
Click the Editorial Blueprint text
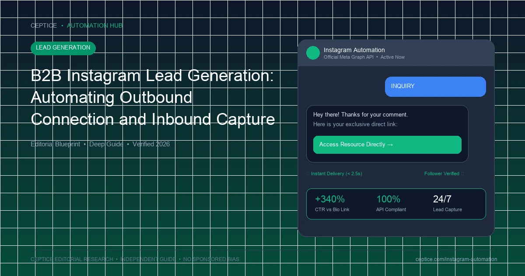tap(56, 144)
